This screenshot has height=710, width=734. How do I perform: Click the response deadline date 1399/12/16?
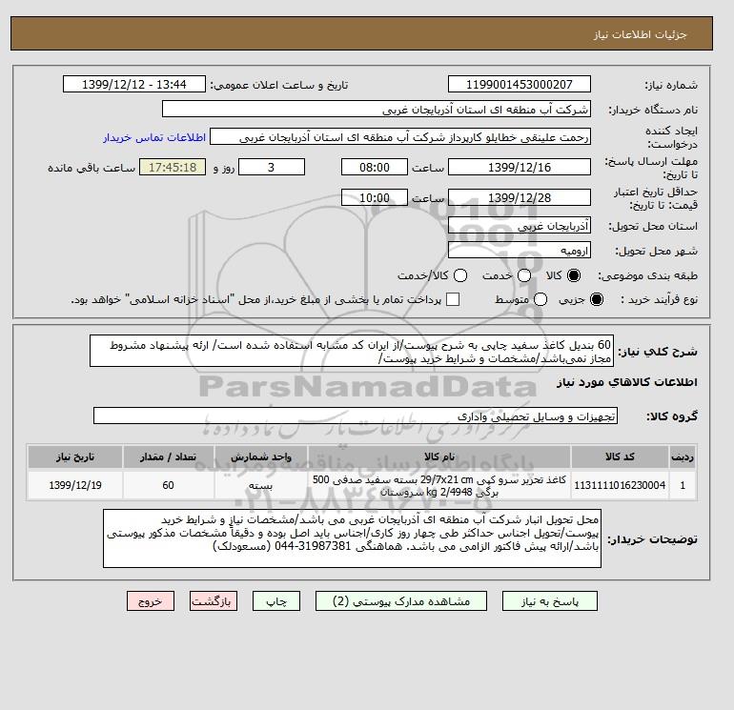520,167
